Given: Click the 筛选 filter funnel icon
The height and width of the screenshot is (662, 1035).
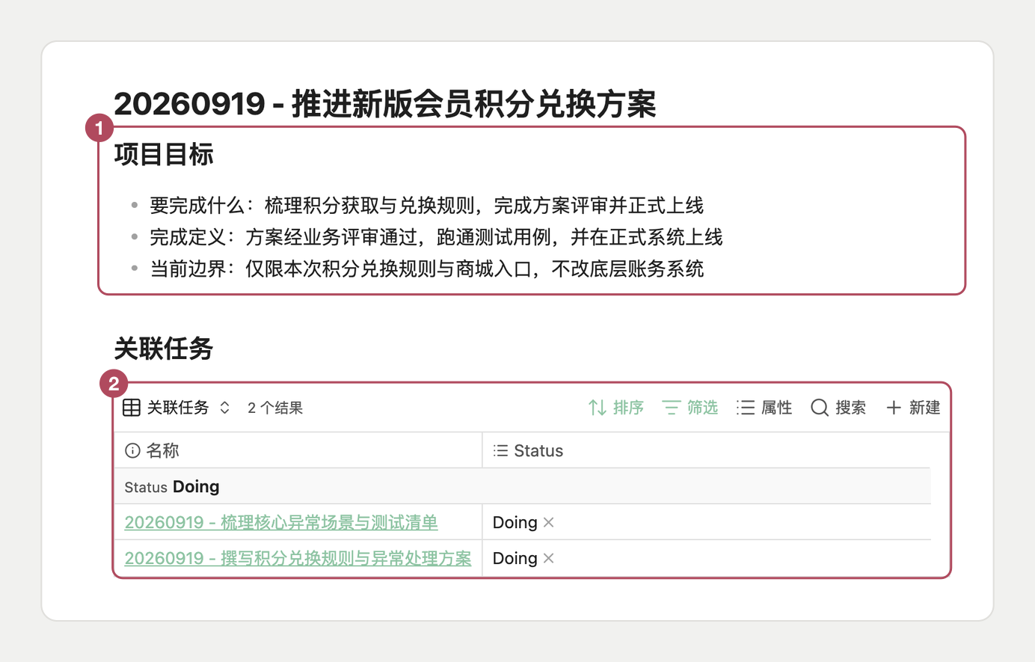Looking at the screenshot, I should click(672, 408).
